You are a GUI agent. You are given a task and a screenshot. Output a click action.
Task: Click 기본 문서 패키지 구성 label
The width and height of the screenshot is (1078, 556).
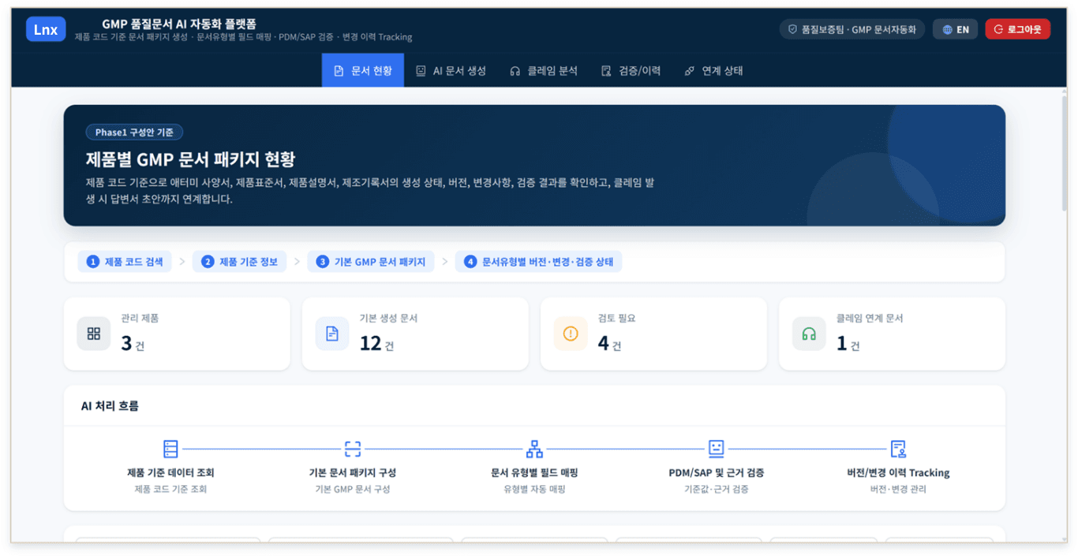tap(353, 473)
